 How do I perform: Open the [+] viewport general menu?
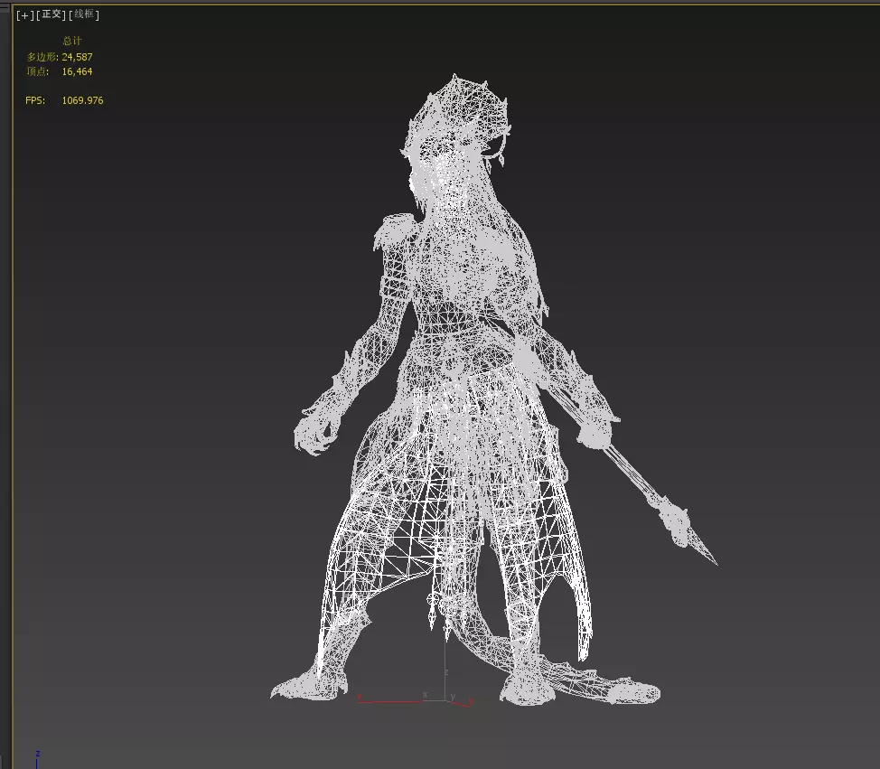click(24, 14)
